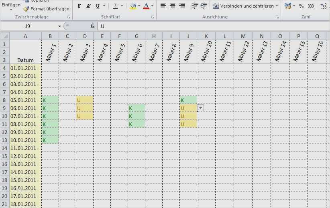
Task: Click into the formula bar showing U
Action: pyautogui.click(x=214, y=26)
